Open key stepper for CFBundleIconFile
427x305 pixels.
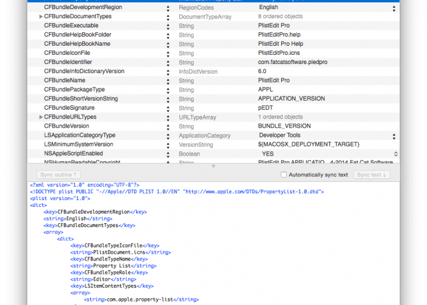point(168,54)
